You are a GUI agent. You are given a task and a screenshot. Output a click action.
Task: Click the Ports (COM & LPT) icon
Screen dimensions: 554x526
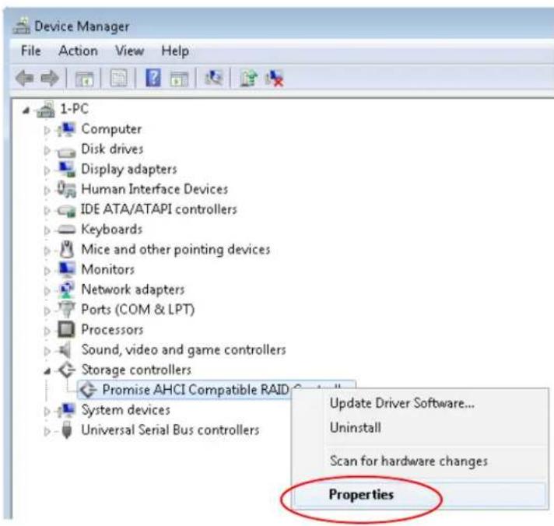(66, 310)
